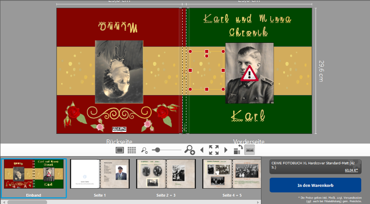Viewport: 370px width, 204px height.
Task: Open the 60,04 € price link
Action: tap(351, 170)
